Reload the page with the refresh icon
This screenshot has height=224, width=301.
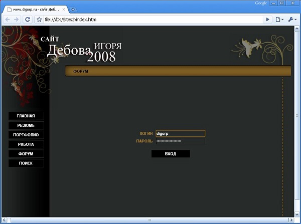pos(28,20)
